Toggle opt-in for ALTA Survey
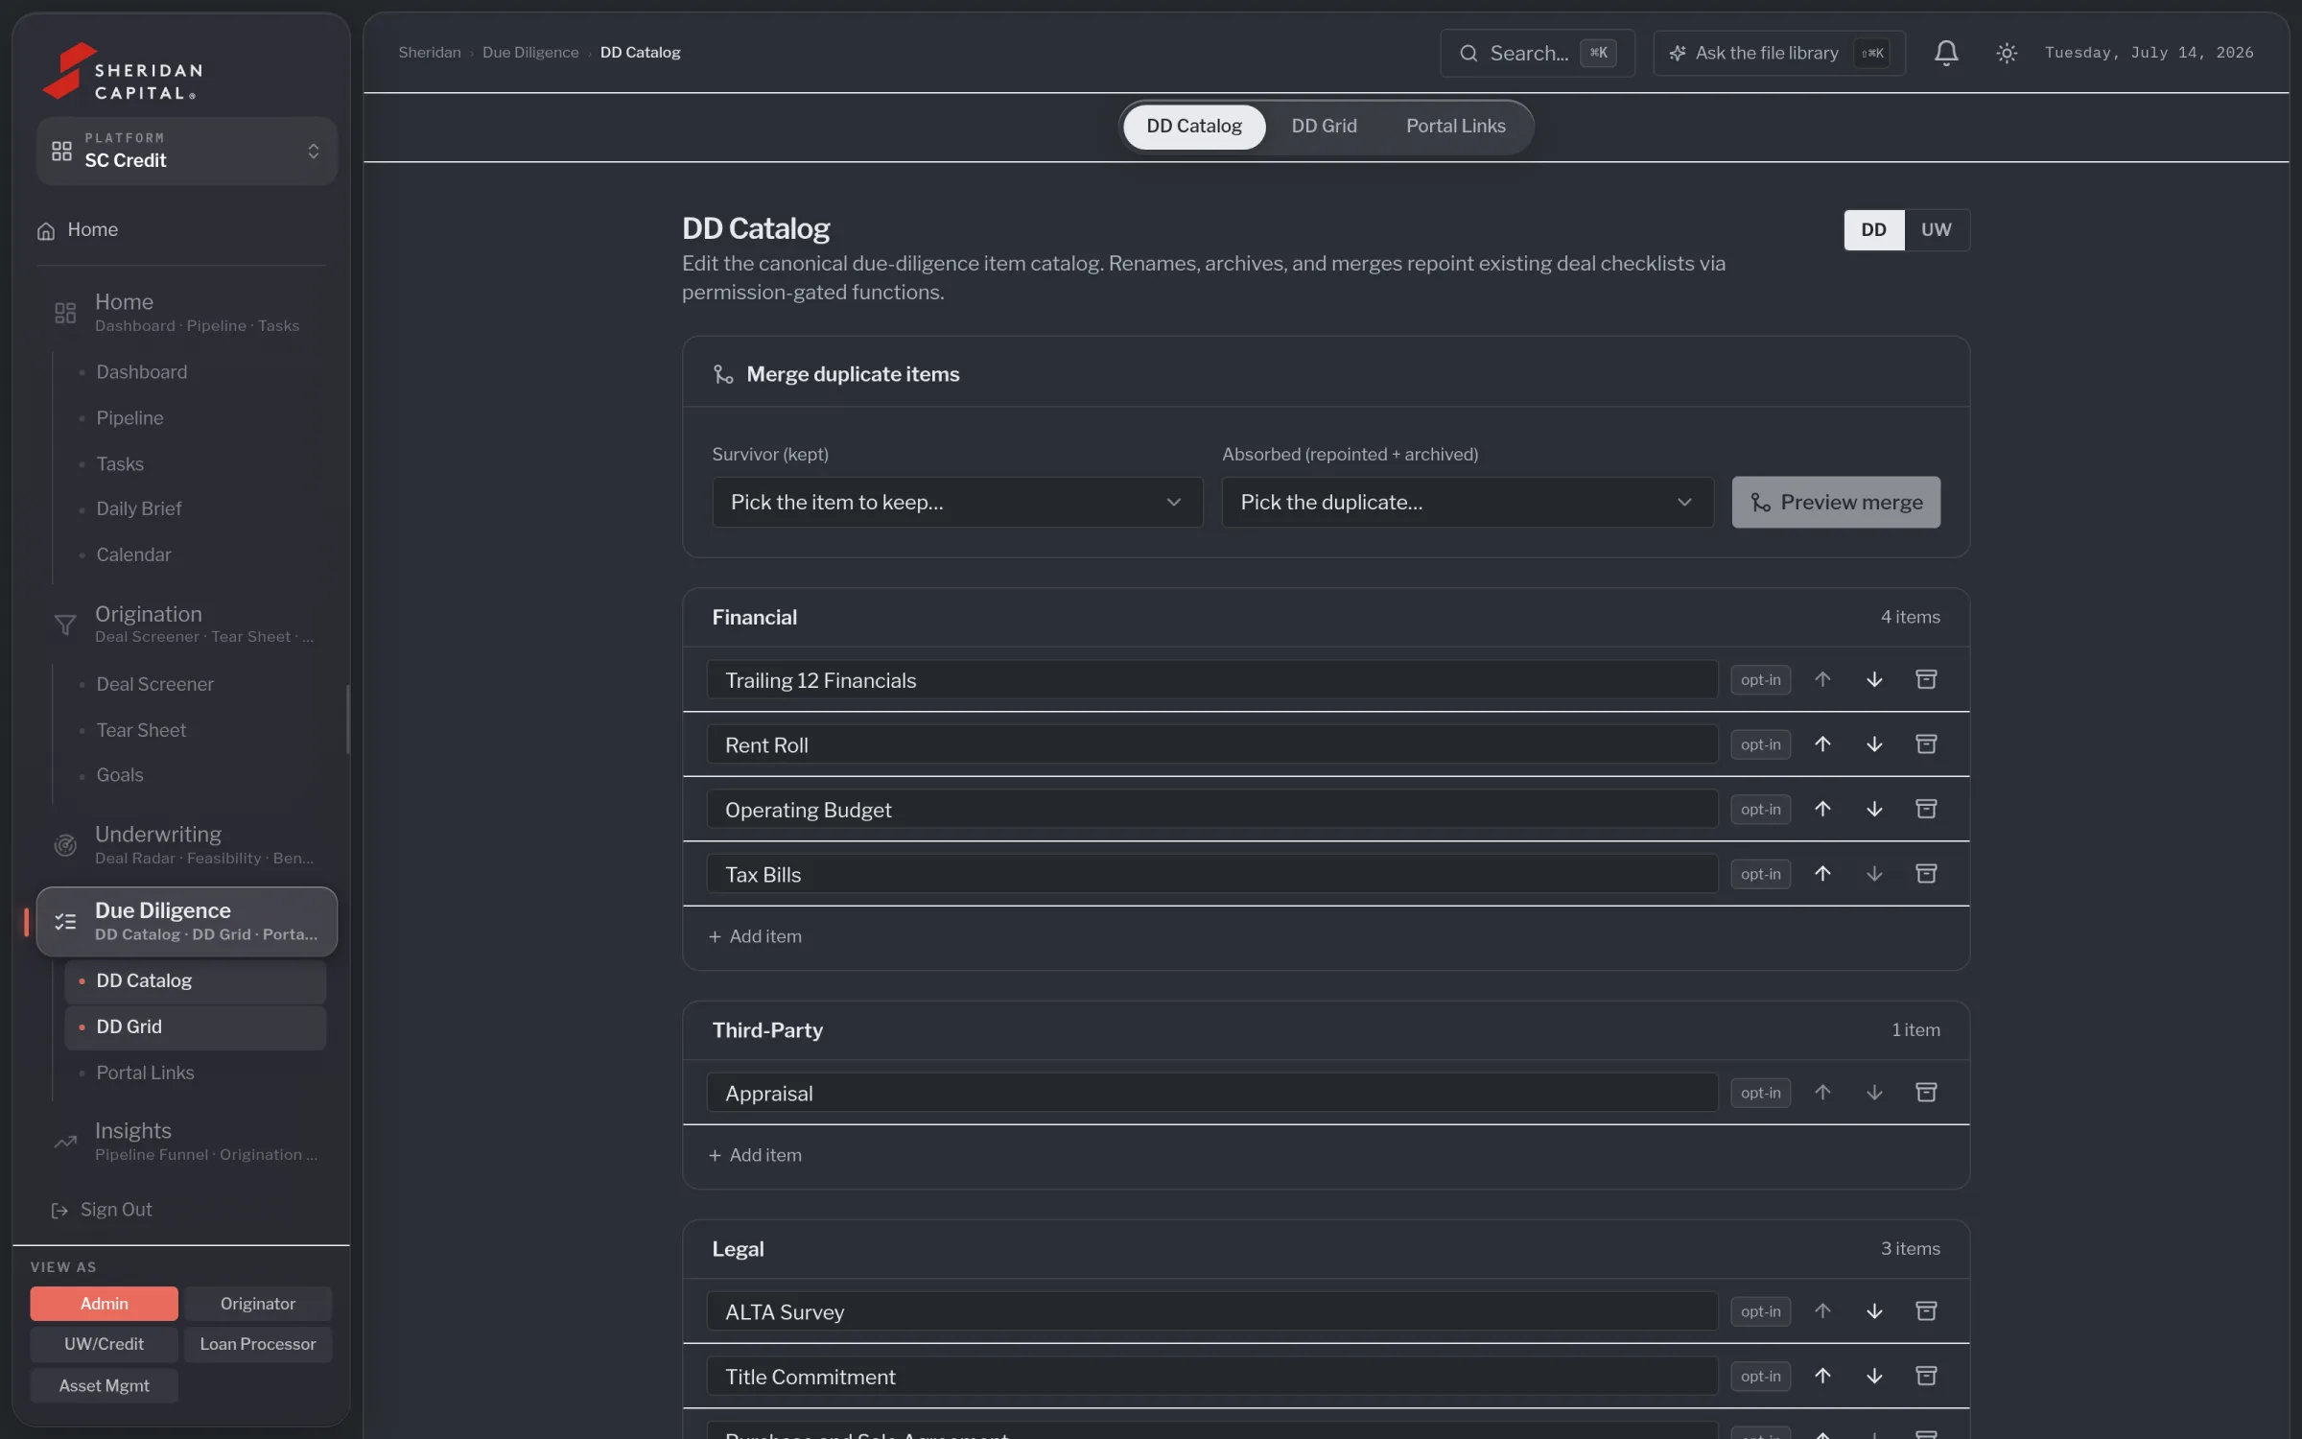Screen dimensions: 2302x1439 click(x=1760, y=1311)
